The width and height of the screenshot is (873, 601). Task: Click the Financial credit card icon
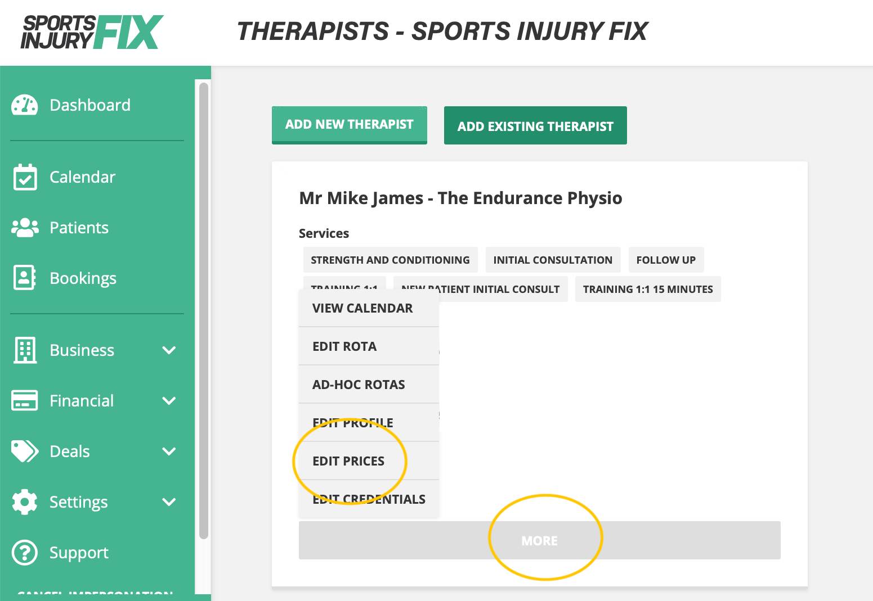[25, 401]
